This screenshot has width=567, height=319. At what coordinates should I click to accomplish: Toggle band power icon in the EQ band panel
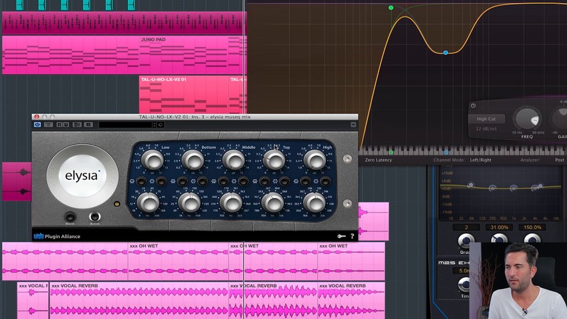click(473, 106)
